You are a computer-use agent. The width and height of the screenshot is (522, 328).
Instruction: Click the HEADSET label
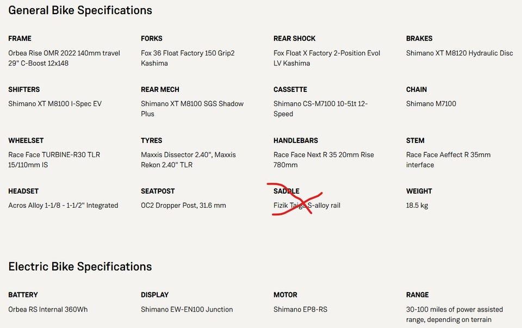(x=23, y=191)
